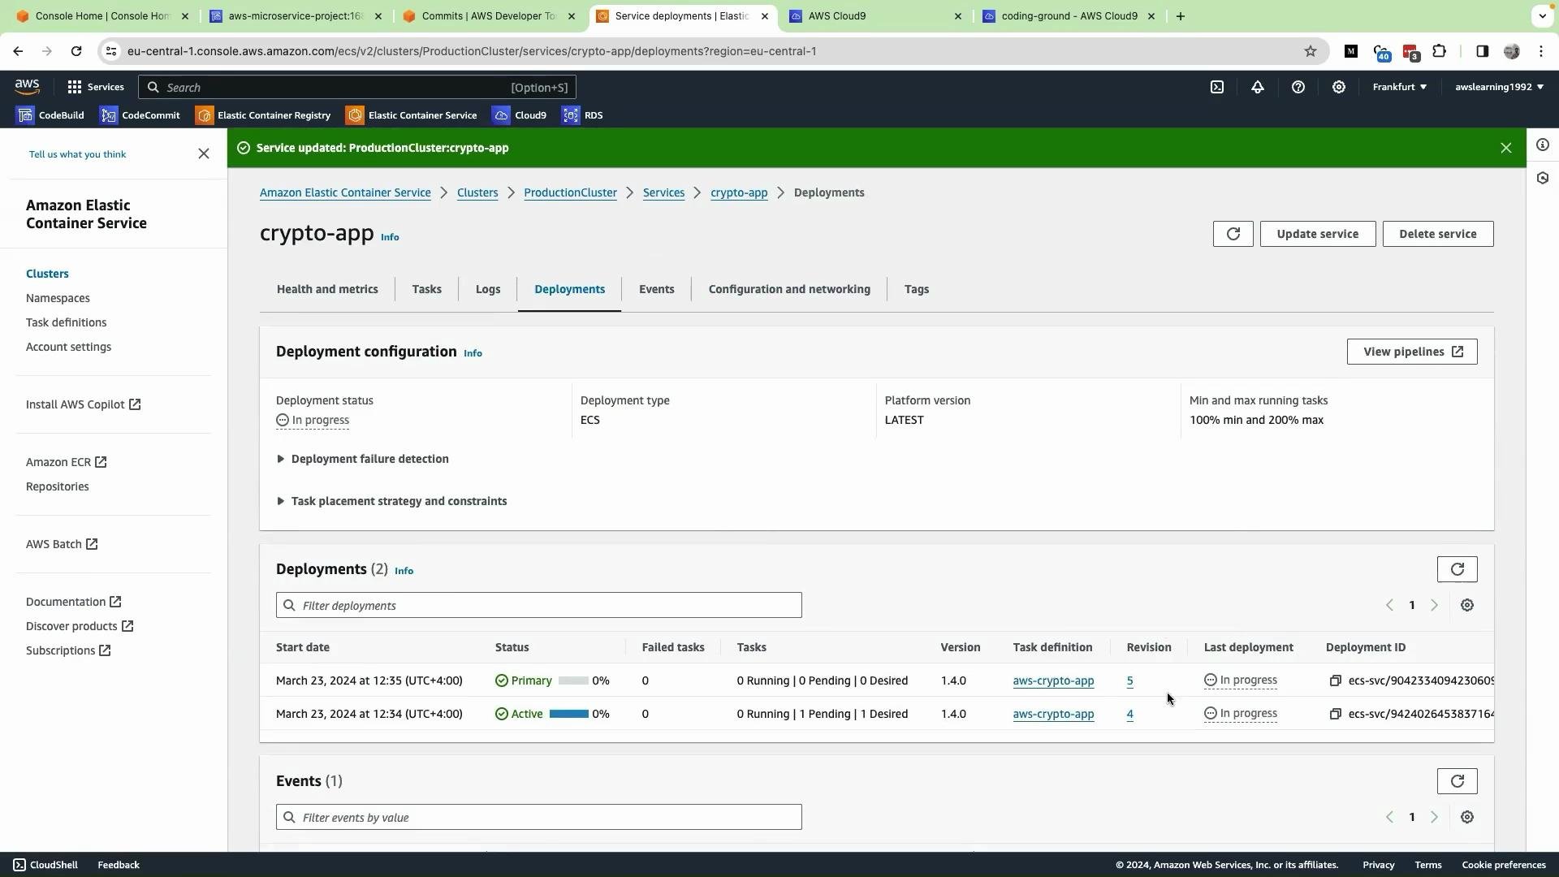This screenshot has width=1559, height=877.
Task: Switch to Events tab
Action: [656, 289]
